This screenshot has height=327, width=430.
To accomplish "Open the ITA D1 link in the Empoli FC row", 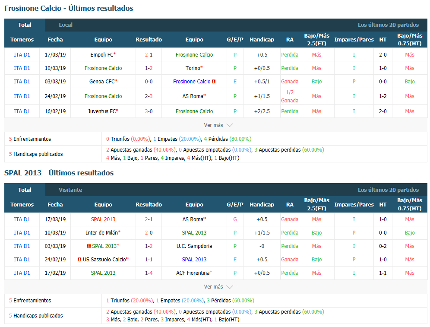I will pyautogui.click(x=22, y=55).
